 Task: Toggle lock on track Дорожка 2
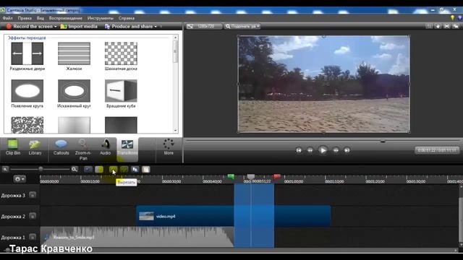[33, 216]
